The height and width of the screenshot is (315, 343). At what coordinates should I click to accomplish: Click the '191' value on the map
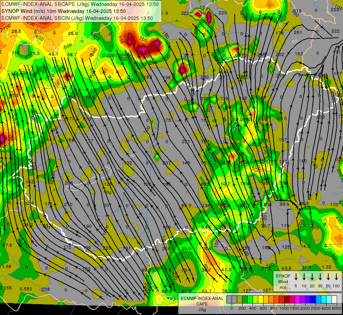(x=127, y=248)
